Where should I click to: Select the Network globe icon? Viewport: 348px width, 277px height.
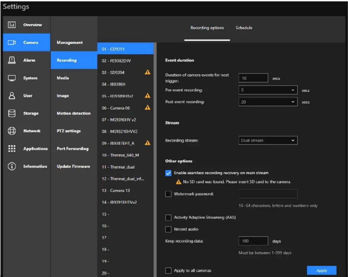tap(12, 131)
